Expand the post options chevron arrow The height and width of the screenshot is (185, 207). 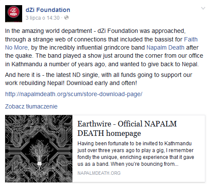click(203, 8)
